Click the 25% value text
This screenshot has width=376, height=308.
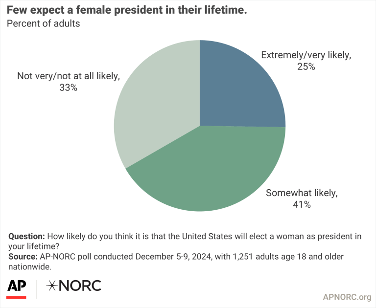coord(306,66)
